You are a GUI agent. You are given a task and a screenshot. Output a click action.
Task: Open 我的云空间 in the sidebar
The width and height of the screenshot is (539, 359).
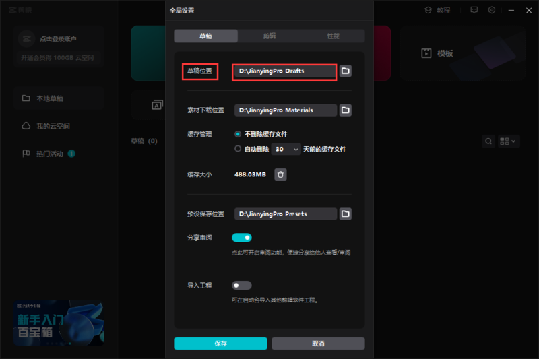tap(53, 126)
